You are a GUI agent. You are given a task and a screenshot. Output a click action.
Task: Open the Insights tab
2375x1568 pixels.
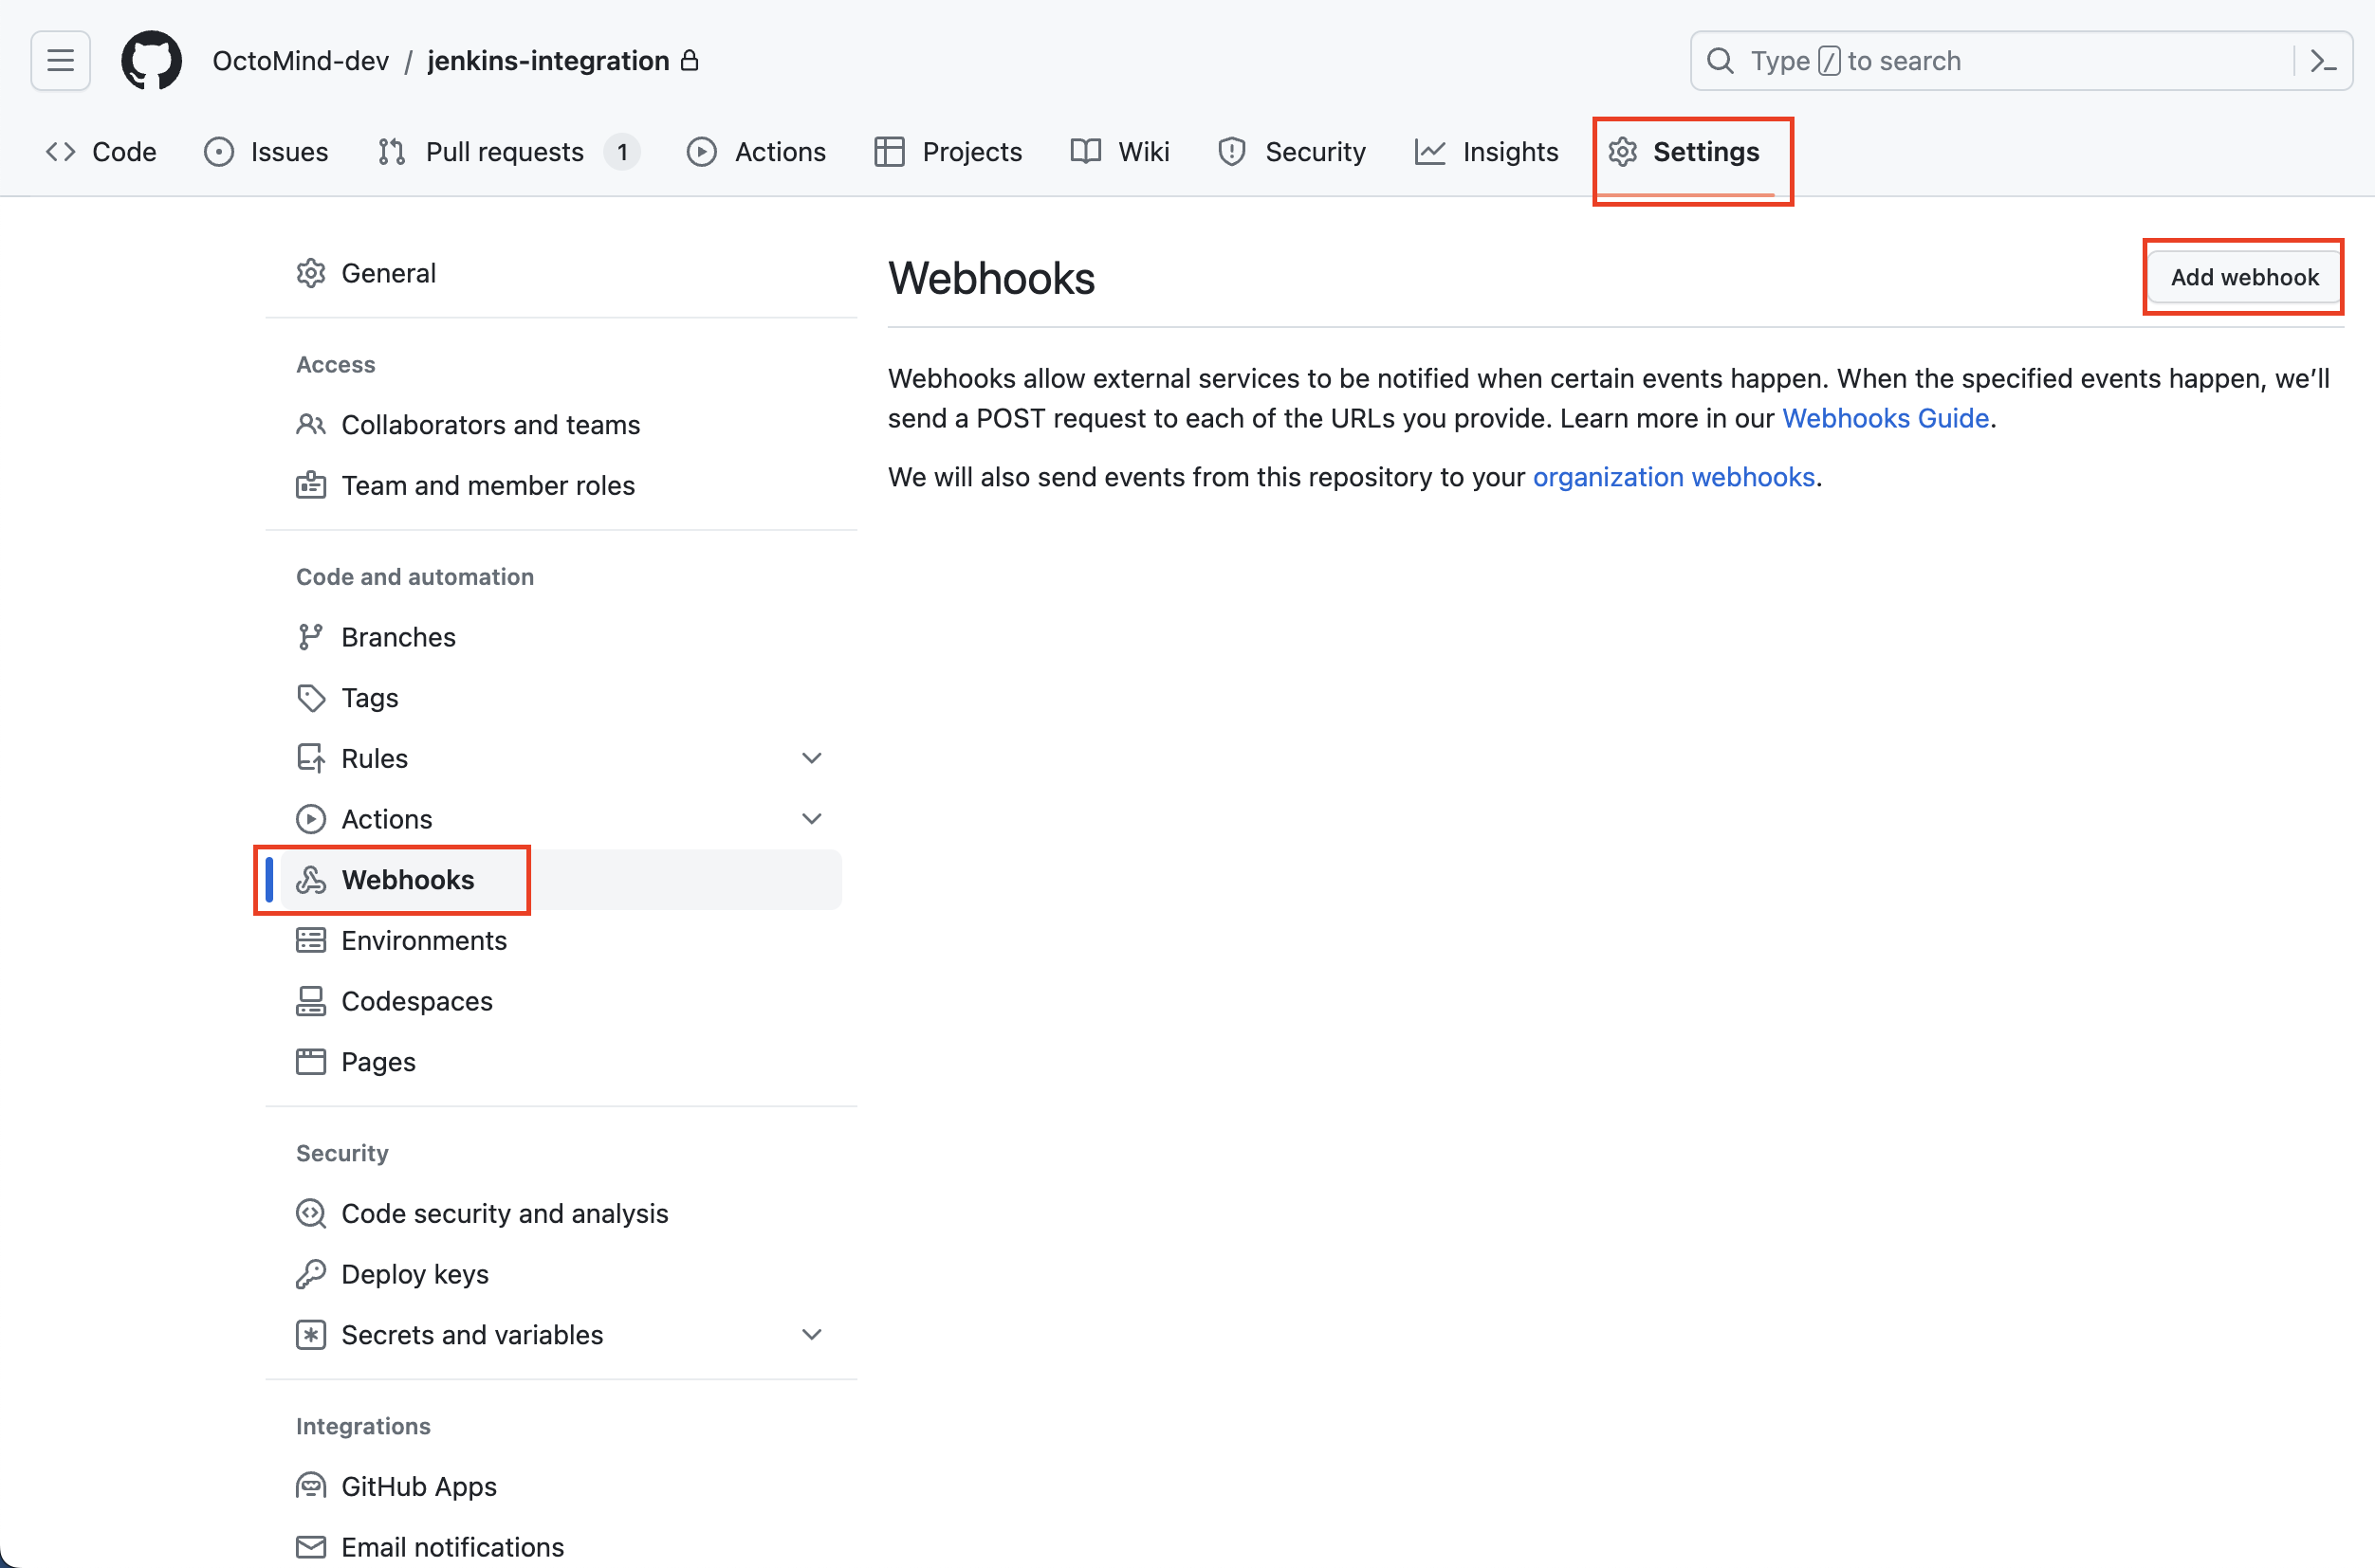click(1510, 151)
